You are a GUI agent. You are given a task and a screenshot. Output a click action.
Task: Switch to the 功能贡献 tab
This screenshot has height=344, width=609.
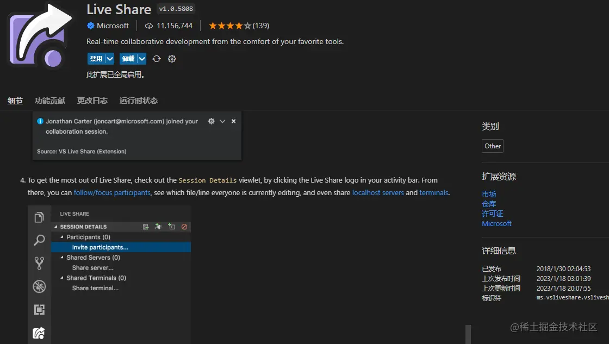pyautogui.click(x=50, y=101)
